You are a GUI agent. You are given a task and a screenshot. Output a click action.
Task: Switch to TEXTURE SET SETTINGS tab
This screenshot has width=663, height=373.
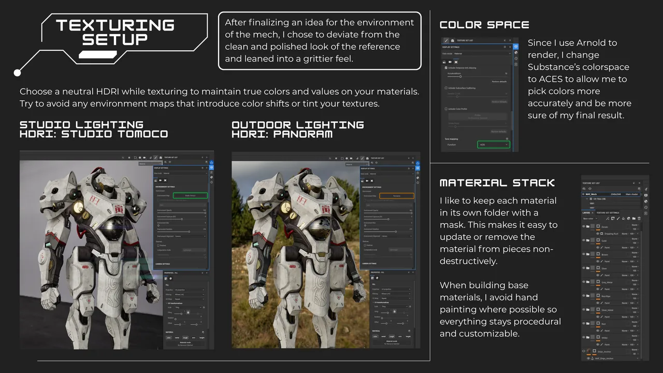click(x=608, y=212)
